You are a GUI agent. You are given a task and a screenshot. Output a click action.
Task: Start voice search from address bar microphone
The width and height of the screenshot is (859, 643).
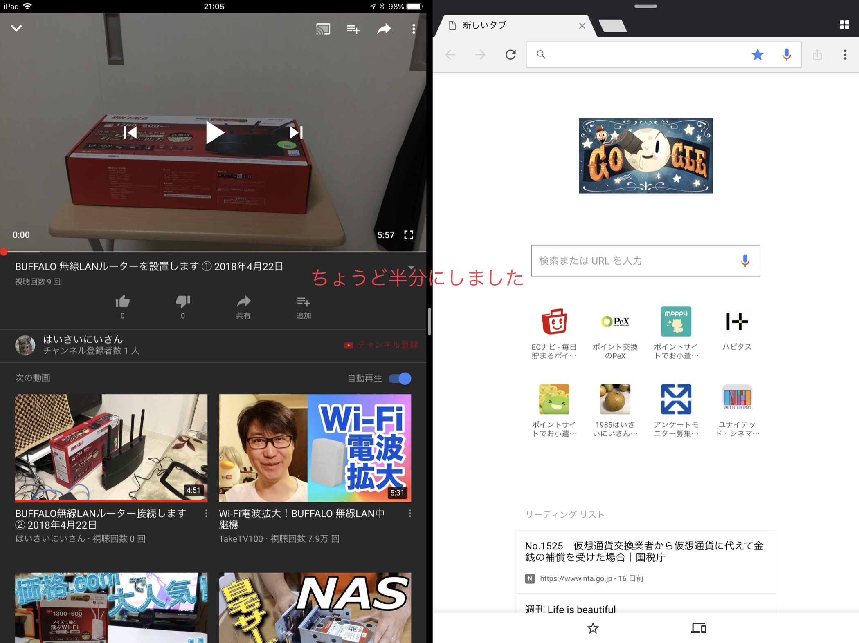tap(786, 55)
